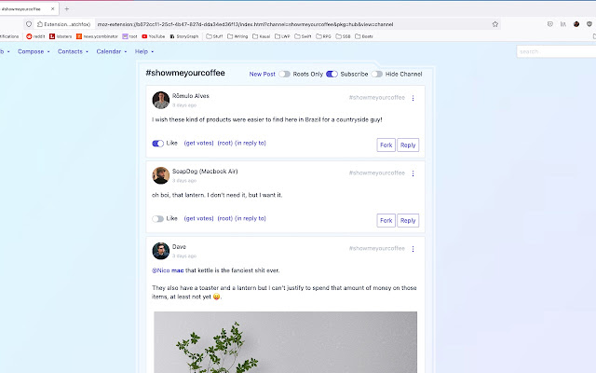Open the Firefox library icon
This screenshot has width=596, height=373.
point(562,24)
